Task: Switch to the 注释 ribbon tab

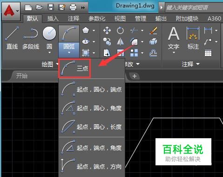Action: 74,19
